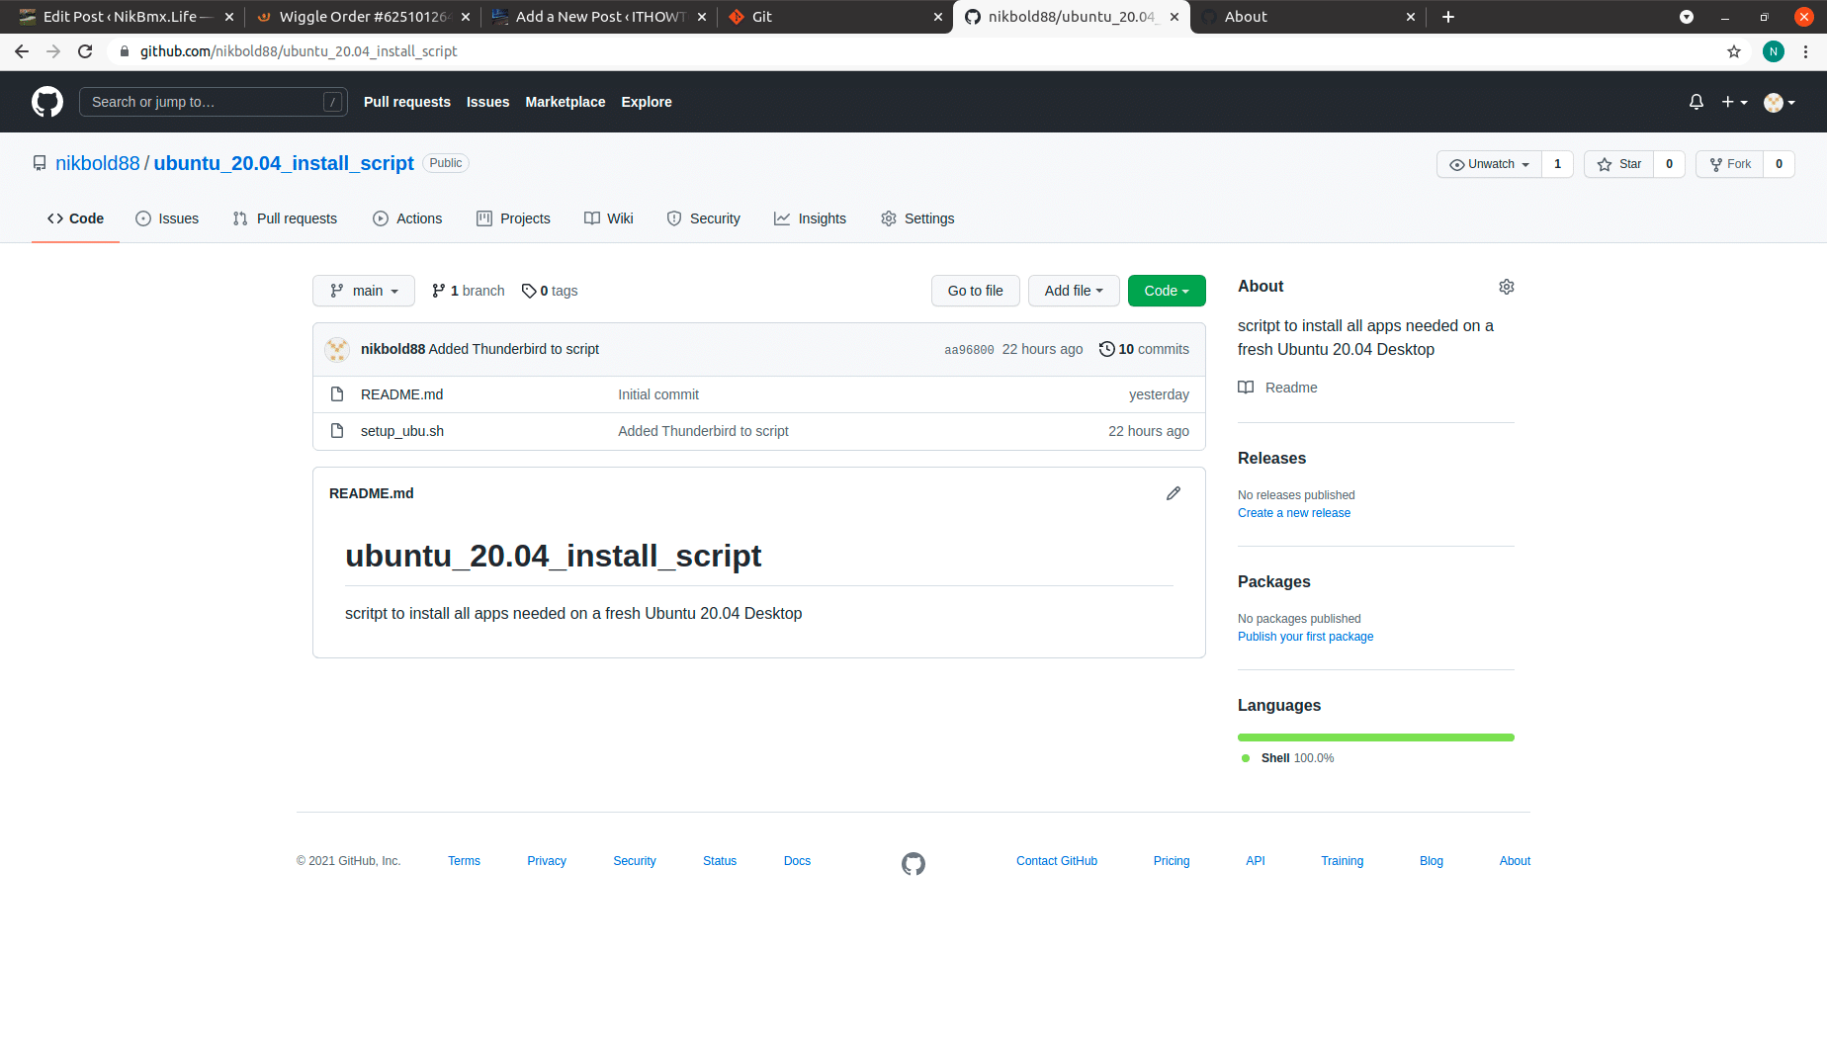Click the tags icon
Screen dimensions: 1827x1041
click(x=529, y=291)
